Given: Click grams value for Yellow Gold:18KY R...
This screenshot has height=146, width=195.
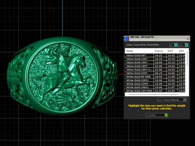Looking at the screenshot, I should 158,69.
